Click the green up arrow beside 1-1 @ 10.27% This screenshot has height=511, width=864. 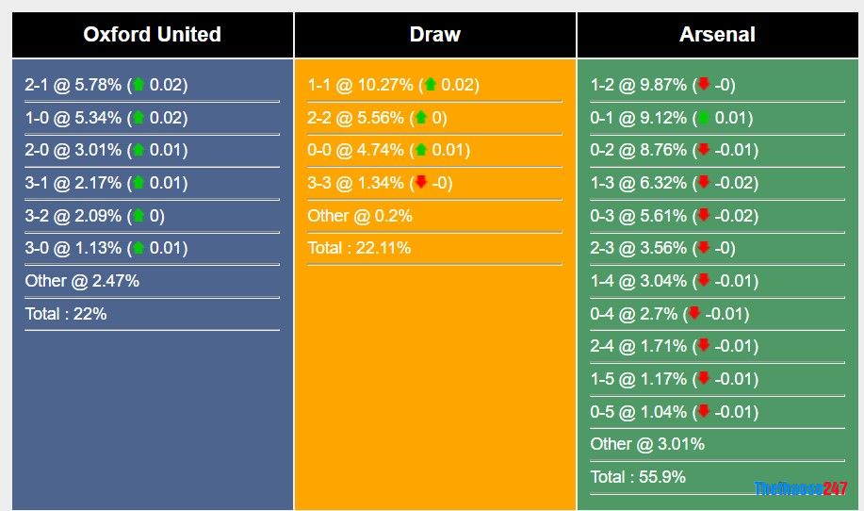coord(431,85)
